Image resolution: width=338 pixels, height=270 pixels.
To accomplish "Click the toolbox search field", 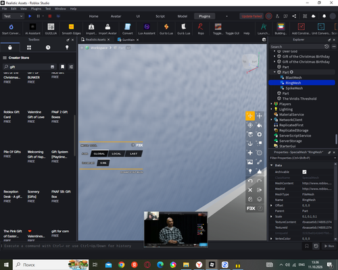I will [28, 67].
